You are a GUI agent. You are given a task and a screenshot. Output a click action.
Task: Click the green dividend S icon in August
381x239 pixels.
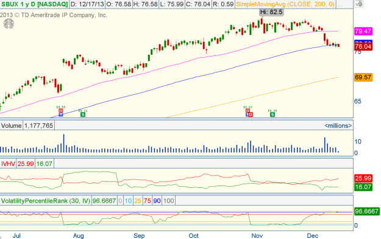tap(83, 114)
